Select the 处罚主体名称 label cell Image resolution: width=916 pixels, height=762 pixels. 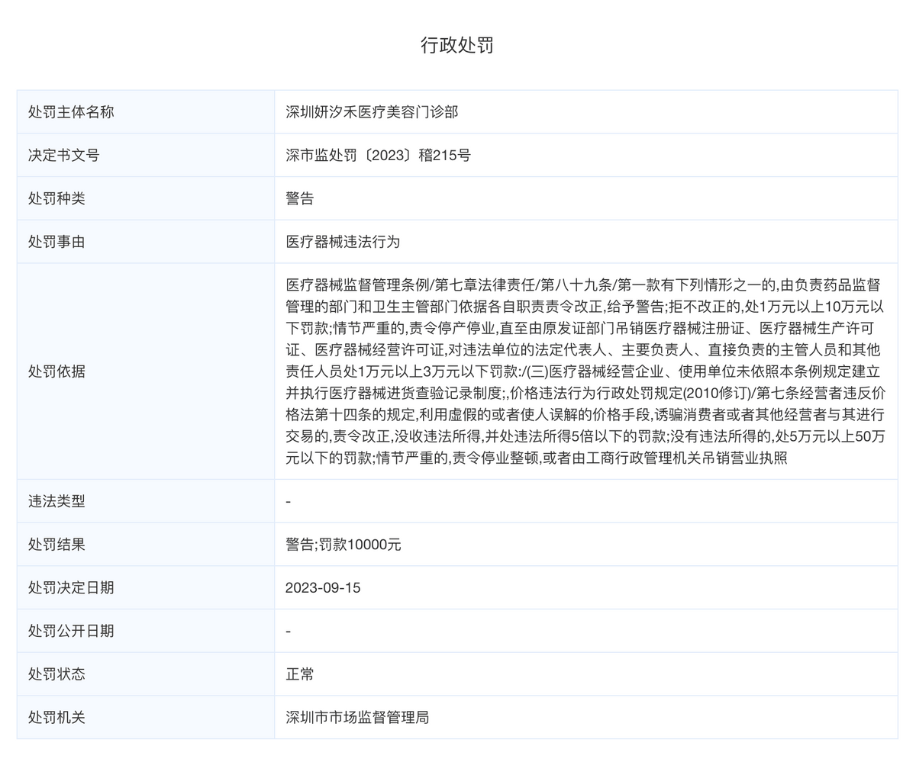tap(71, 112)
